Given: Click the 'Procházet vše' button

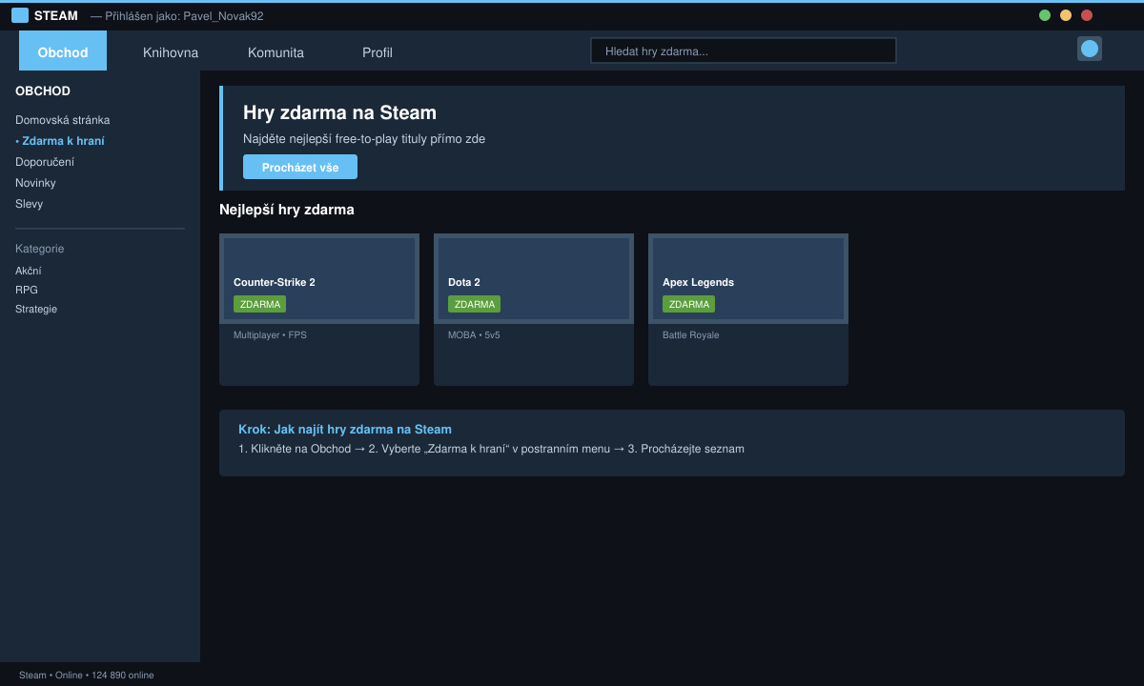Looking at the screenshot, I should (300, 167).
